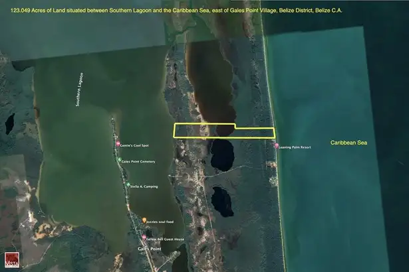409x272 pixels.
Task: Open the Gales Point Cemetery label
Action: coord(139,161)
